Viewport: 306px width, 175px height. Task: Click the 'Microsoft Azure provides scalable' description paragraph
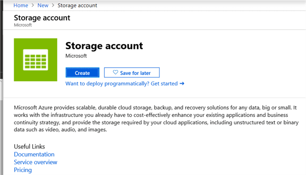(x=156, y=119)
